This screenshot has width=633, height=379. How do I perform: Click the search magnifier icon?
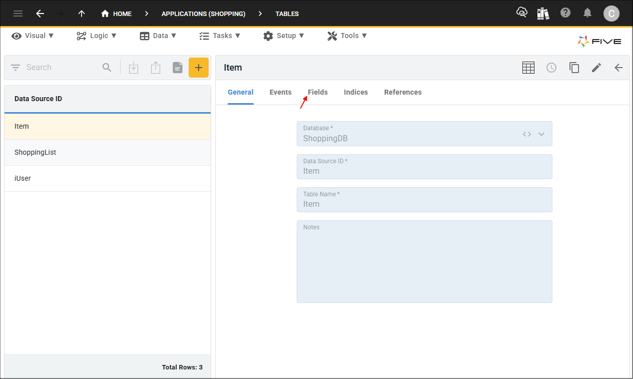(x=107, y=68)
